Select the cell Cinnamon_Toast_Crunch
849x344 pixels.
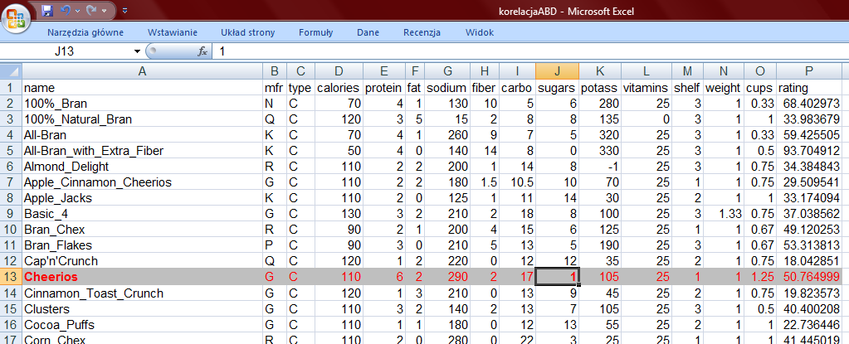pos(143,293)
